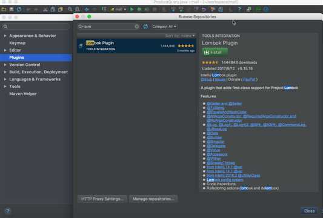Click the Open folder icon in toolbar
This screenshot has height=218, width=323.
tap(4, 9)
